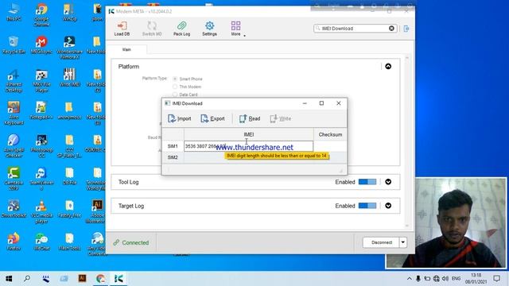
Task: Collapse the Platform section
Action: tap(388, 67)
